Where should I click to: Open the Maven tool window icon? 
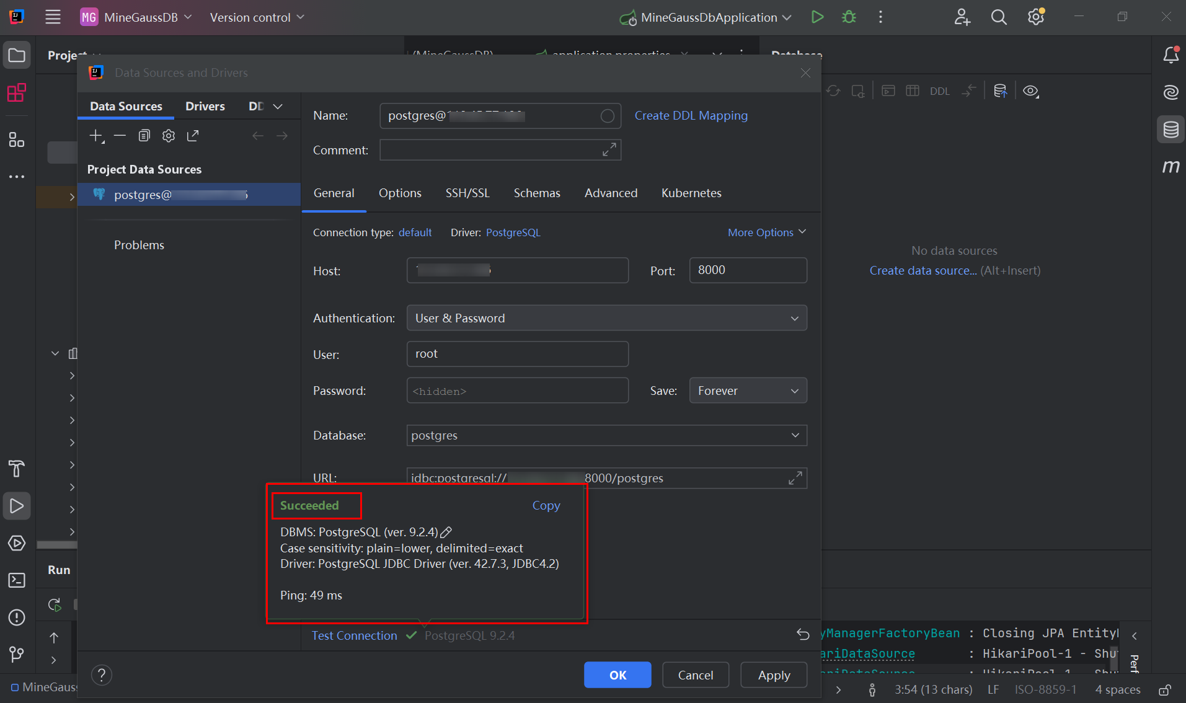click(1171, 166)
